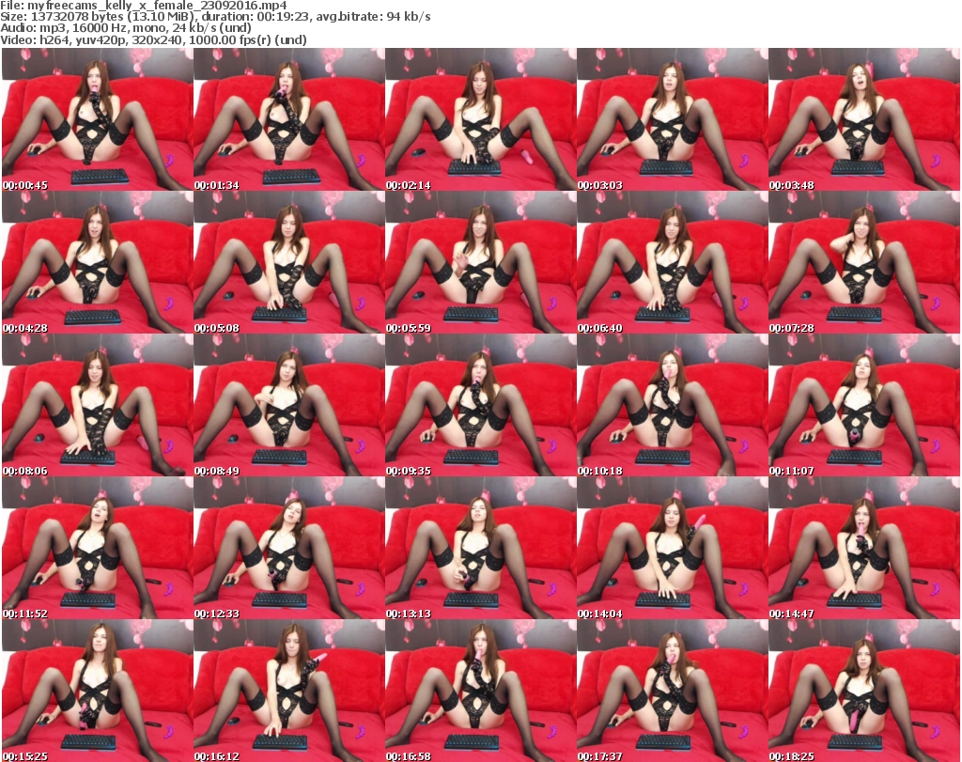Pick the frame marked 00:11:52

coord(98,549)
